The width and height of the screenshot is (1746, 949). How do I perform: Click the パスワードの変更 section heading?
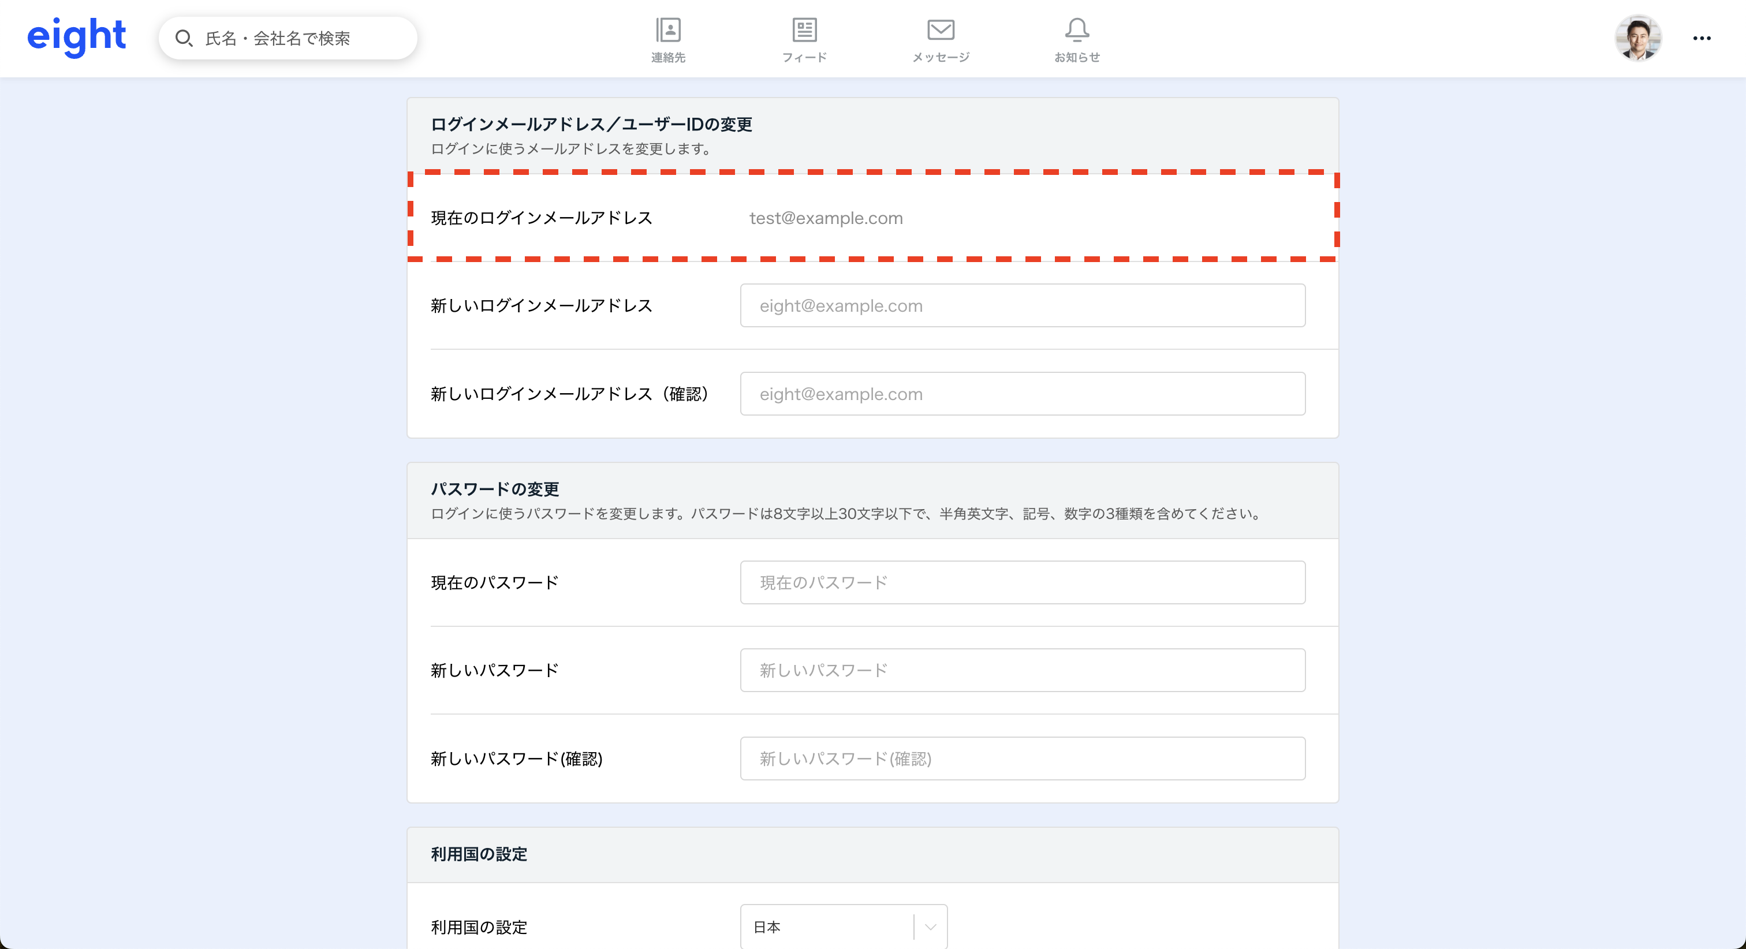[x=495, y=489]
